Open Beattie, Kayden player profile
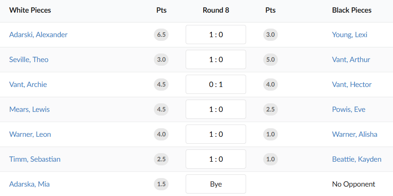 357,159
